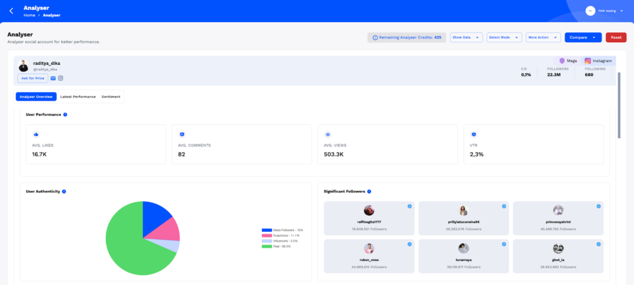
Task: Click the Remaining Analyser Credits info icon
Action: pos(375,38)
